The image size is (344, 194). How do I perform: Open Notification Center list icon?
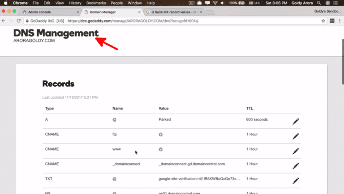coord(335,3)
